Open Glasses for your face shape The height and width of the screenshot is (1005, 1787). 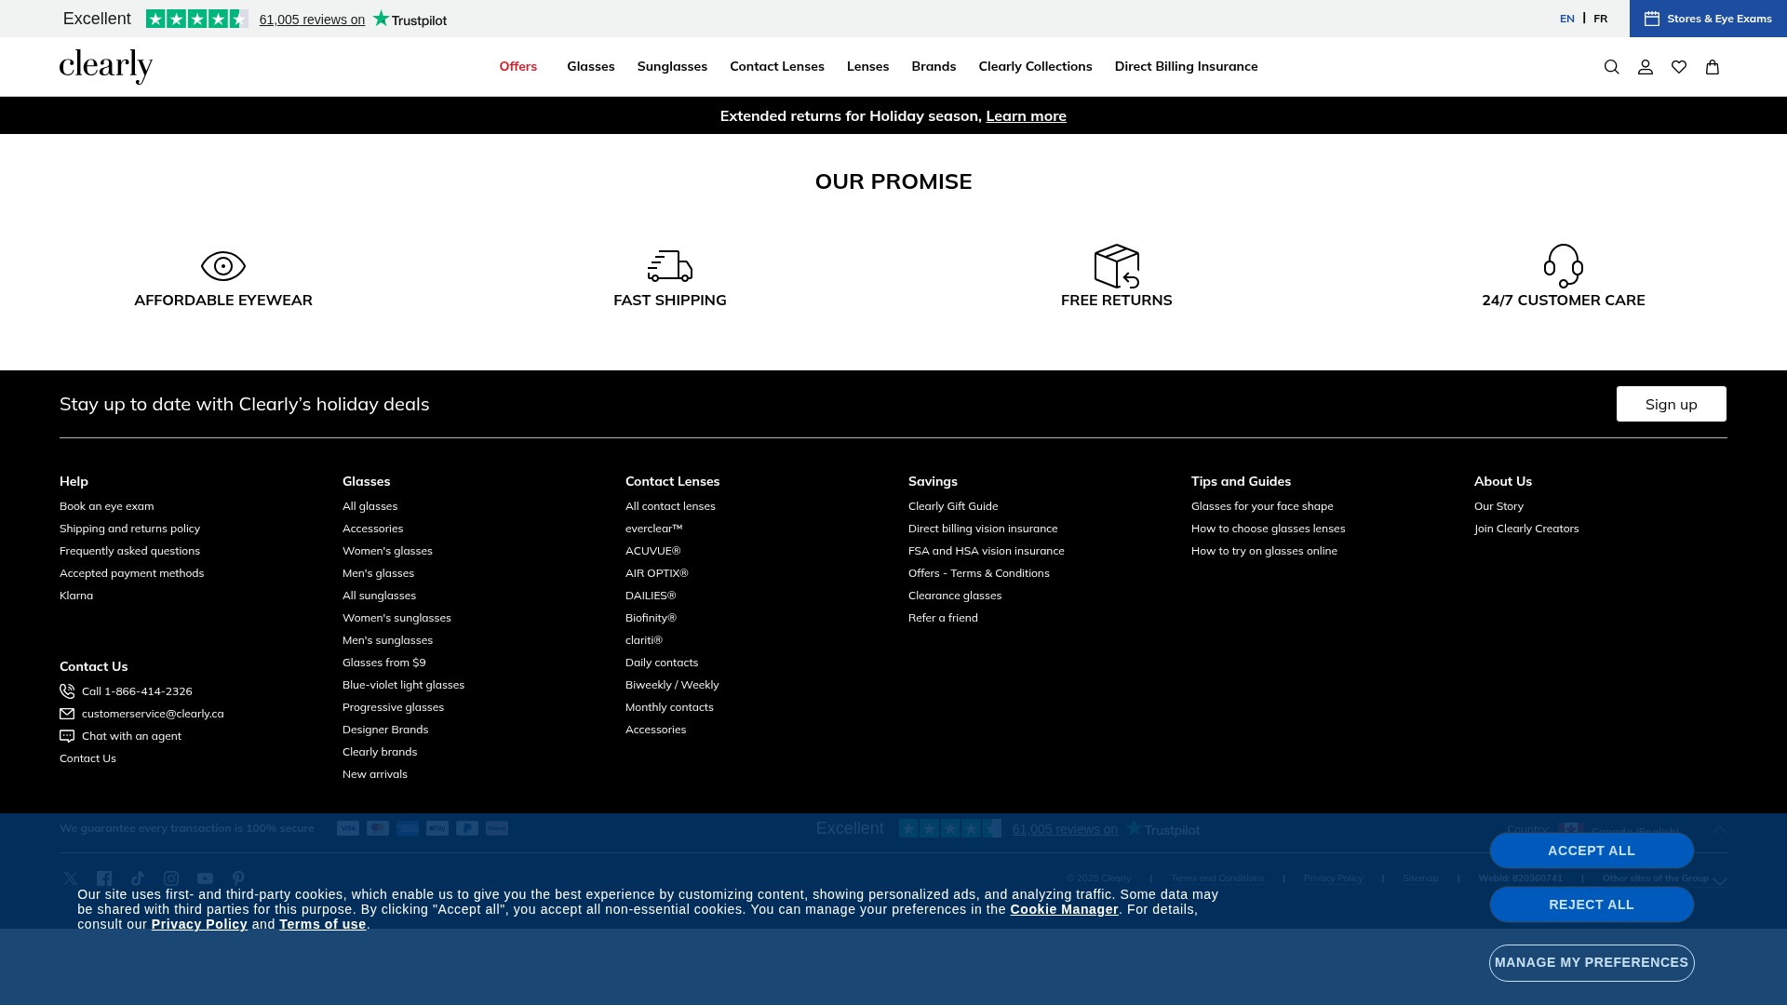coord(1263,506)
